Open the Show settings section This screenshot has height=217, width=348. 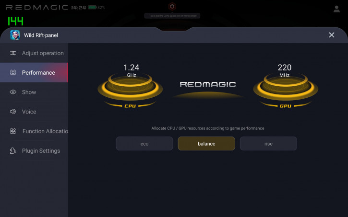(x=34, y=92)
